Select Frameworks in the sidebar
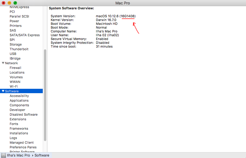 coord(19,129)
